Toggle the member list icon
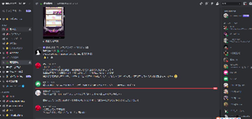Viewport: 252px width, 119px height. pos(218,3)
